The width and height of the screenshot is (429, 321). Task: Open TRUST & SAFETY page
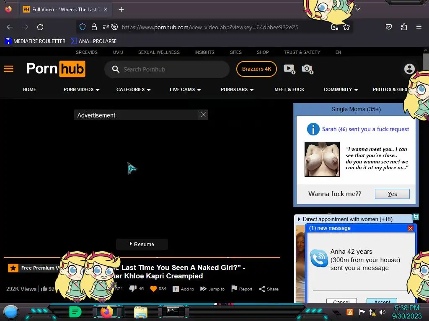pos(302,52)
